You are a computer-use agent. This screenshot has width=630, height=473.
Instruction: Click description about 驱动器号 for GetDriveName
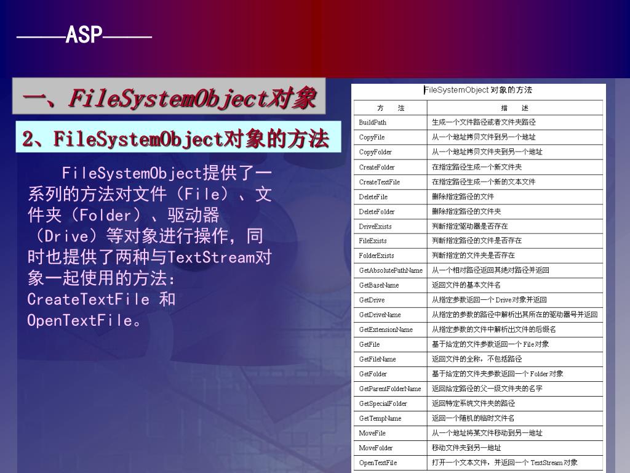[515, 315]
